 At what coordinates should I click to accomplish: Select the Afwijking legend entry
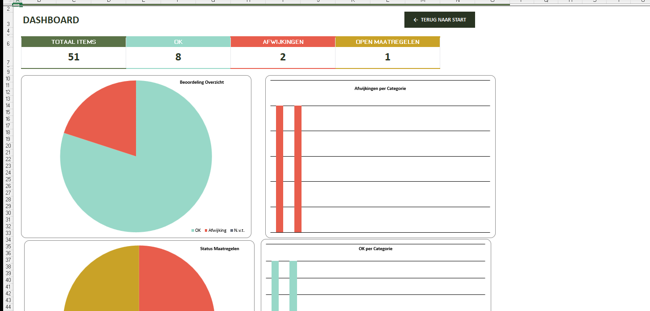tap(217, 230)
